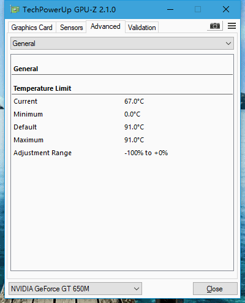Click the bold General section heading

(x=26, y=69)
